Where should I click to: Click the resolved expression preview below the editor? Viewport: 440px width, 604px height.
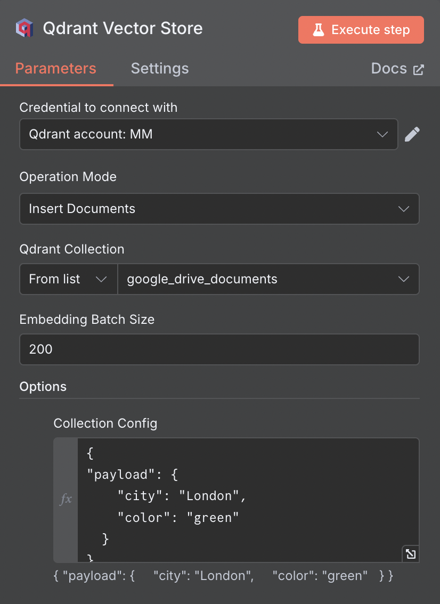point(223,575)
